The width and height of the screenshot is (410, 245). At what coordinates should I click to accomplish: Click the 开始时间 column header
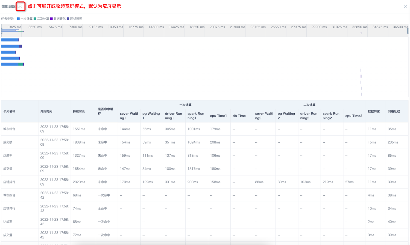[46, 111]
